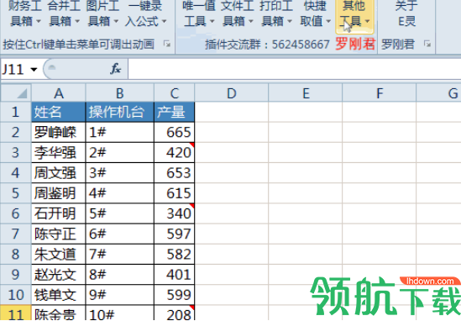This screenshot has height=321, width=461.
Task: Select row 9 header
Action: 16,275
